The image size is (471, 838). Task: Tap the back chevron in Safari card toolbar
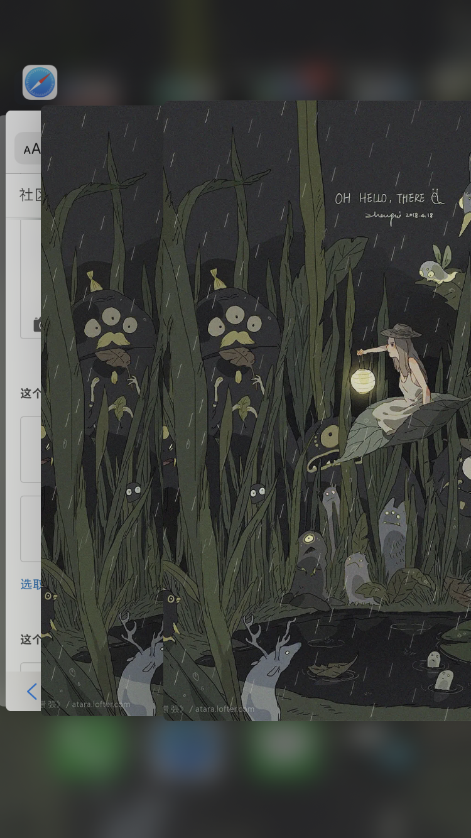pos(31,692)
